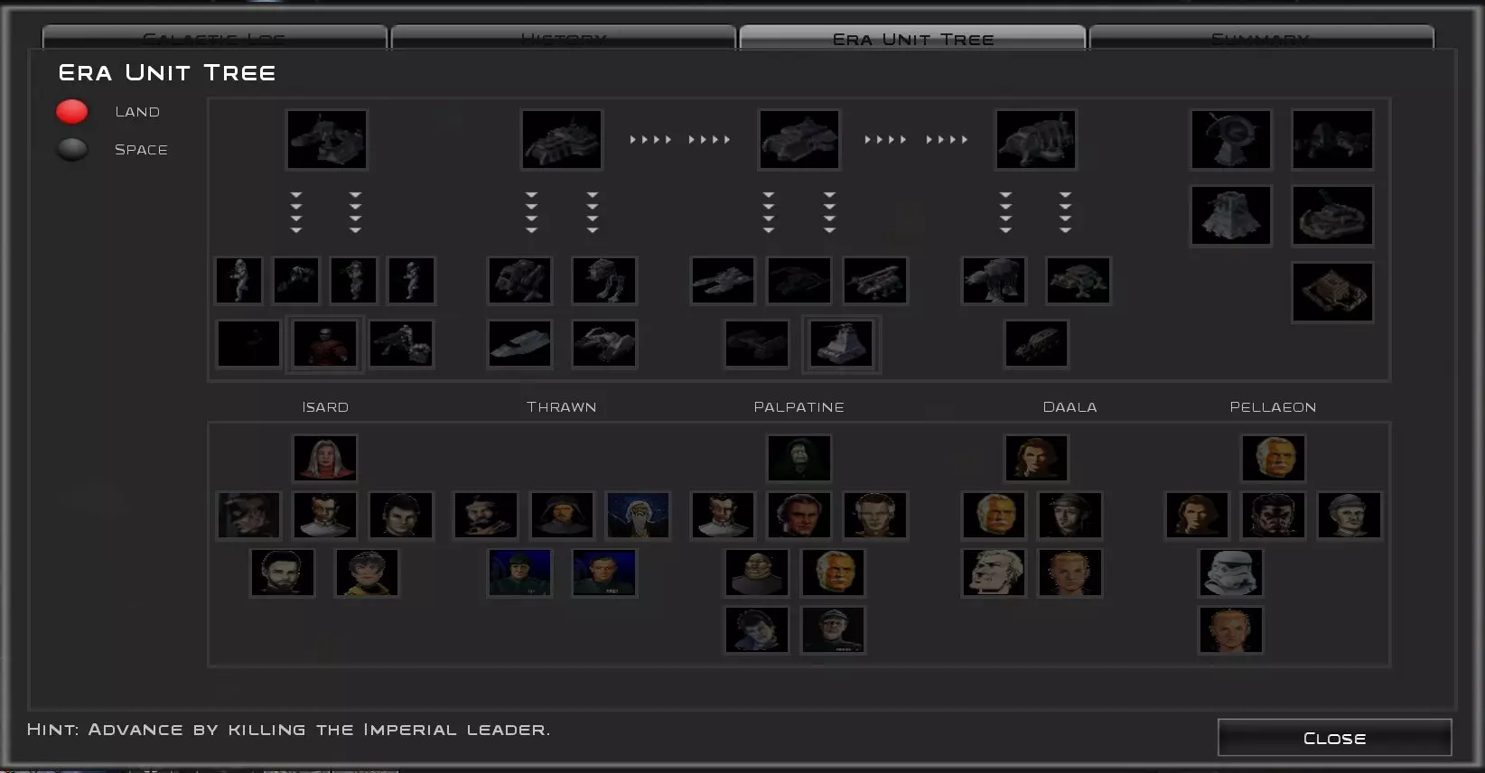Select the bottom blond hero portrait under Pellaeon
This screenshot has width=1485, height=773.
(1231, 629)
